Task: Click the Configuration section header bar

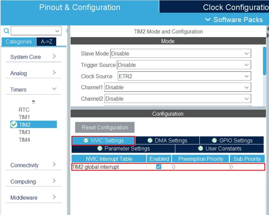Action: [x=168, y=114]
